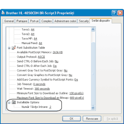The height and width of the screenshot is (124, 124).
Task: Change Send CTRL-D Before Each Job value
Action: tap(57, 62)
